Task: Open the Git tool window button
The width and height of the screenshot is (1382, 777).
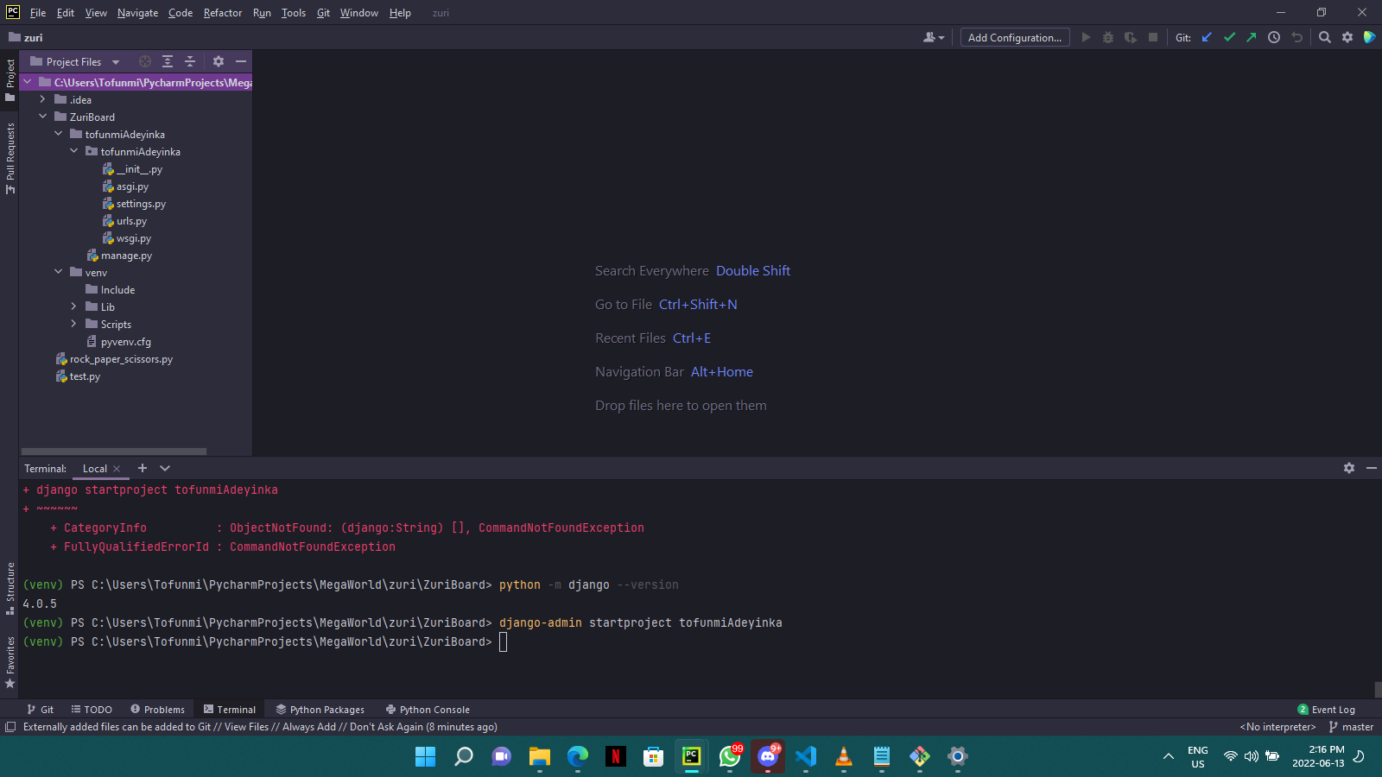Action: point(41,710)
